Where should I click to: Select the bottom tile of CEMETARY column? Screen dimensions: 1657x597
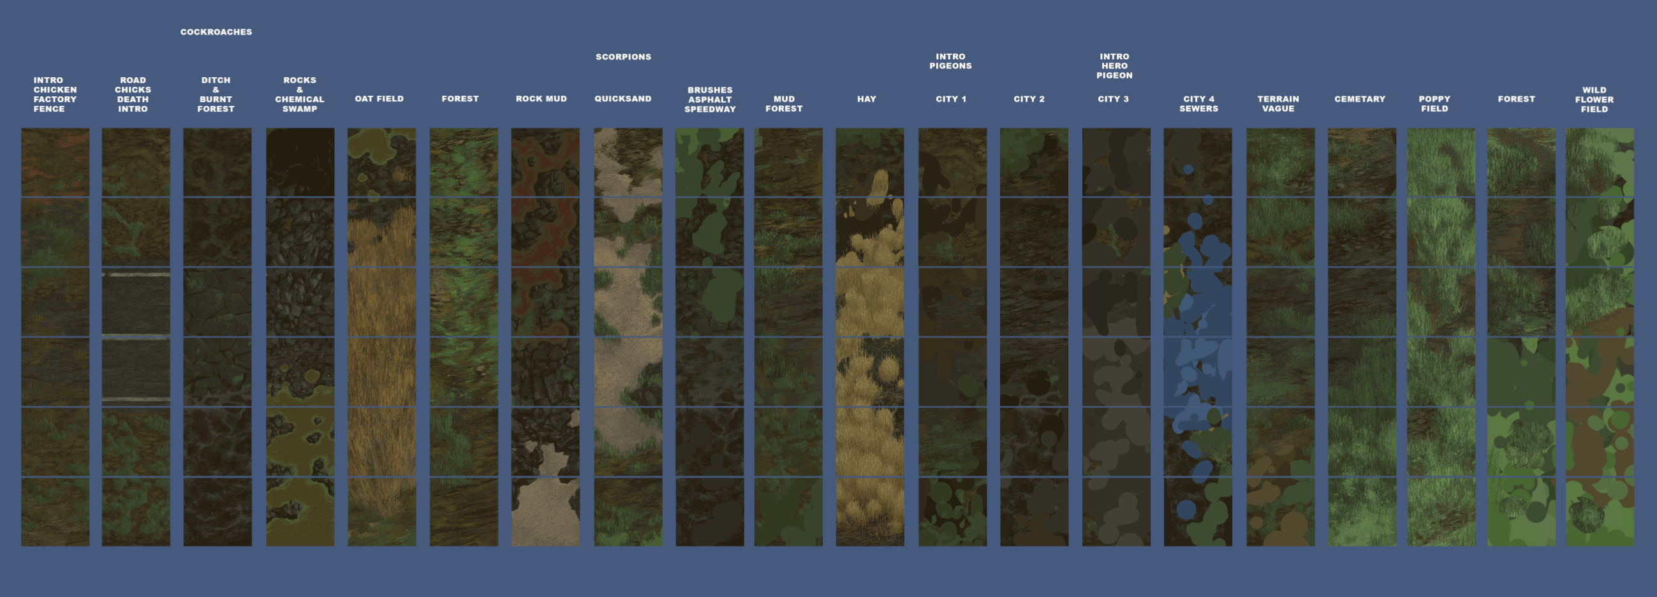tap(1362, 512)
